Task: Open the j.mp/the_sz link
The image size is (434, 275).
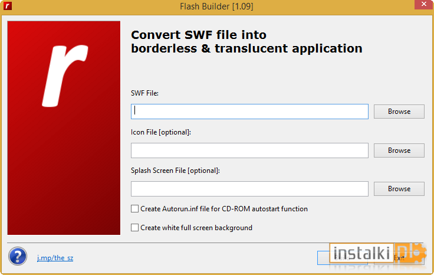Action: pos(55,258)
